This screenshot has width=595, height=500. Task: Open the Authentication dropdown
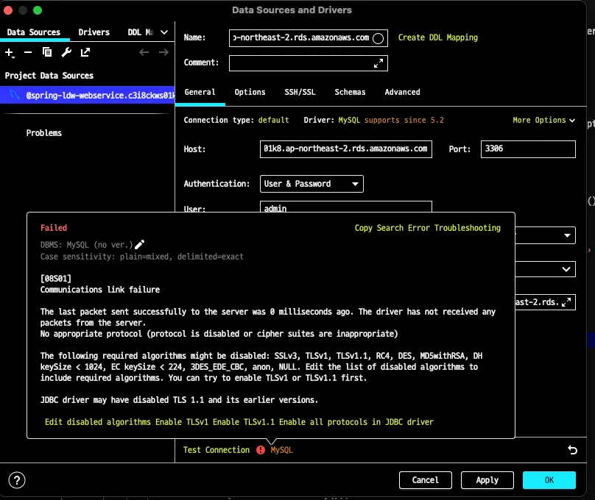[x=311, y=184]
